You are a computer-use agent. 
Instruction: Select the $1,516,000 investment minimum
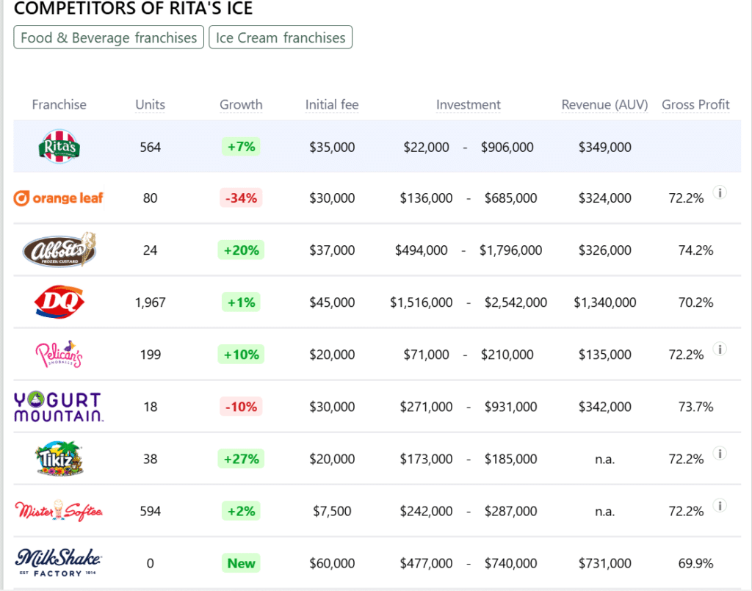[x=421, y=302]
